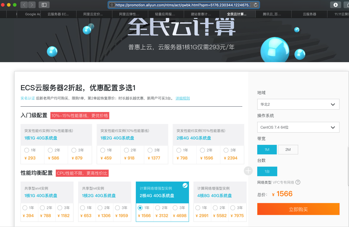This screenshot has width=349, height=227.
Task: Switch to the last 云服务器 tab
Action: click(309, 14)
